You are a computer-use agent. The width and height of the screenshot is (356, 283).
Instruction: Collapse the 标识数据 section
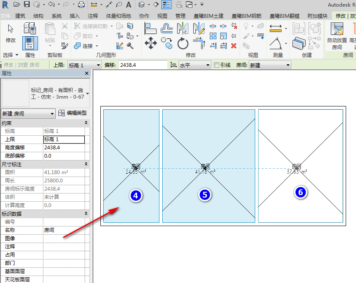86,213
